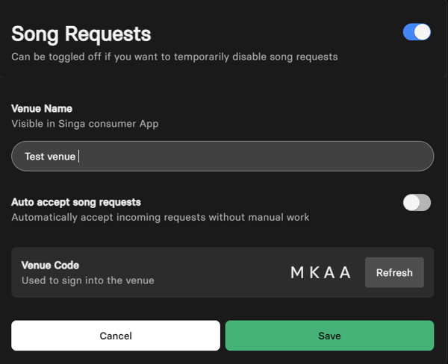Click the letter K in the venue code
Viewport: 448px width, 364px height.
314,272
